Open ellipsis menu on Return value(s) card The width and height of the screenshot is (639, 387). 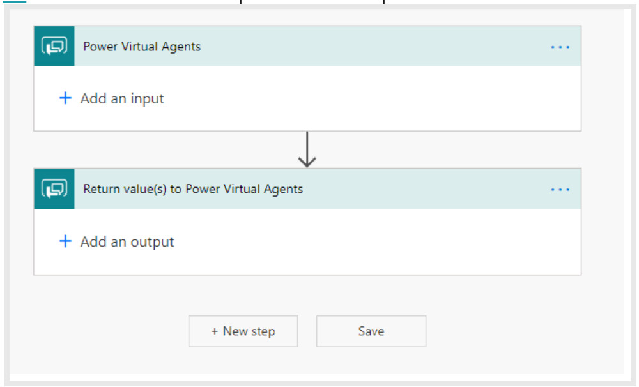[x=560, y=190]
